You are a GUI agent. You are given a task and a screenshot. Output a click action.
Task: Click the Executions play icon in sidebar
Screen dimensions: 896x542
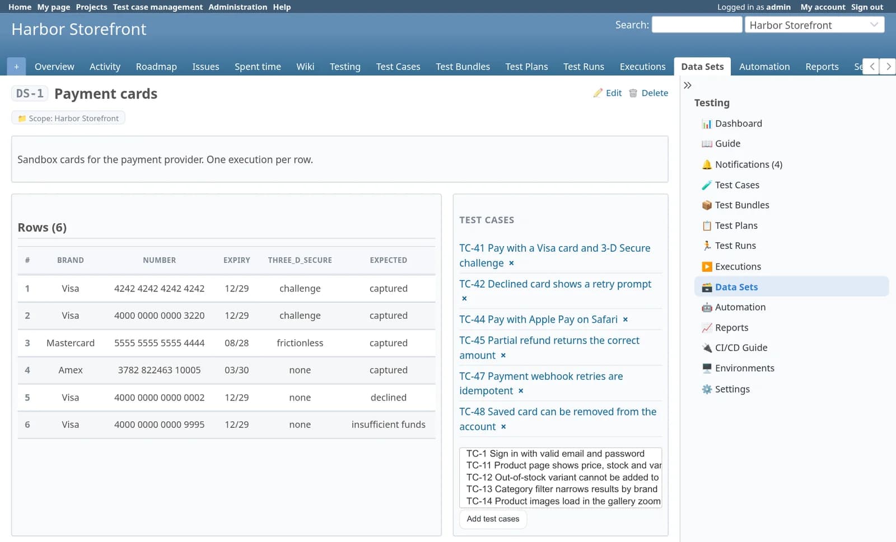707,267
